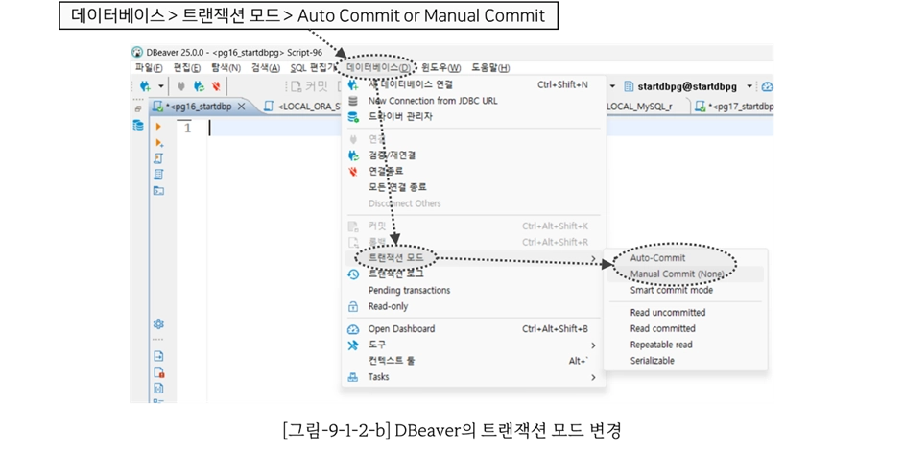Select 컨텍스트 툴 menu entry

(x=473, y=361)
